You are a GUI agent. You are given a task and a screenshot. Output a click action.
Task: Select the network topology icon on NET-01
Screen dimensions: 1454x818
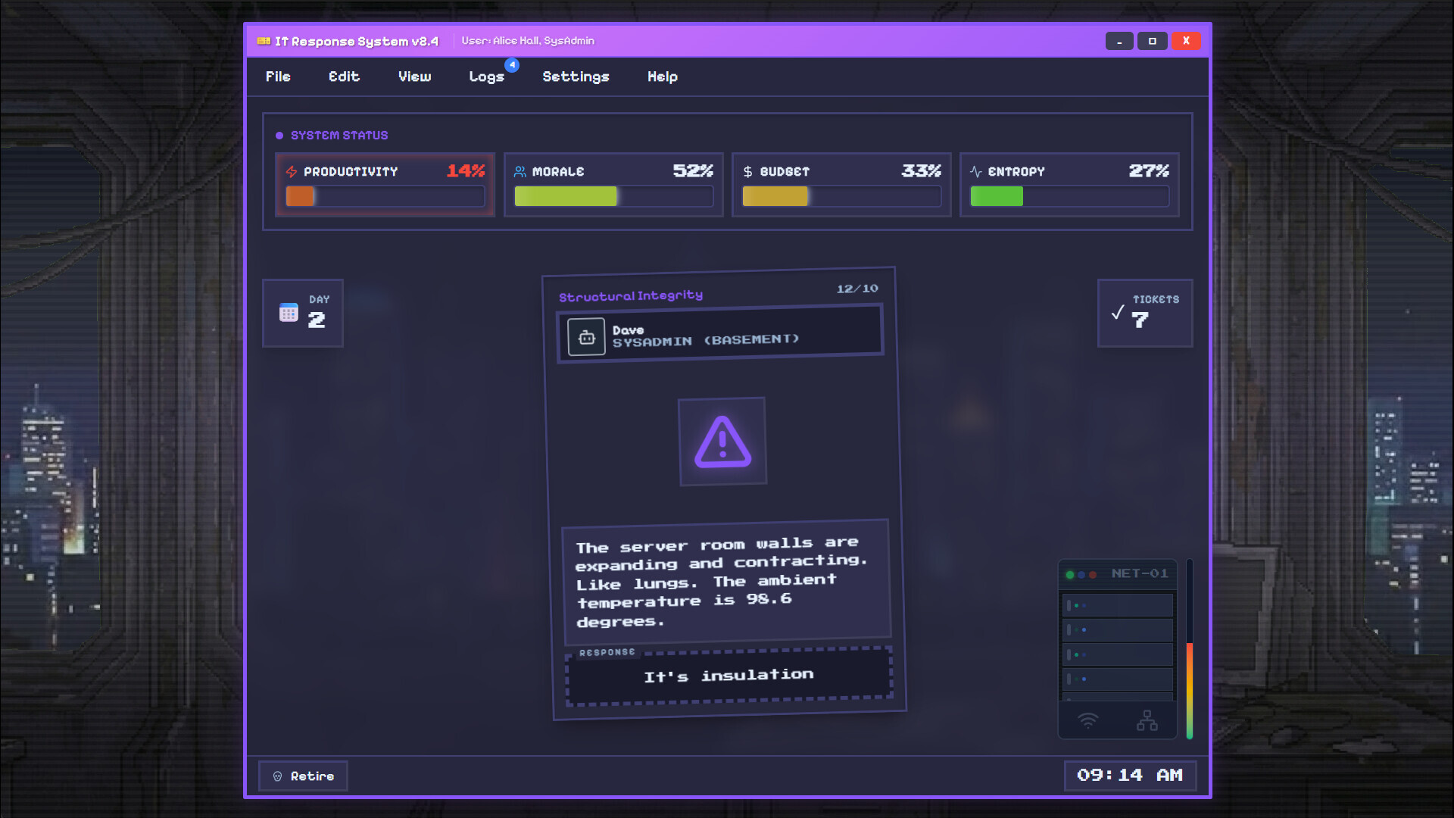1147,720
